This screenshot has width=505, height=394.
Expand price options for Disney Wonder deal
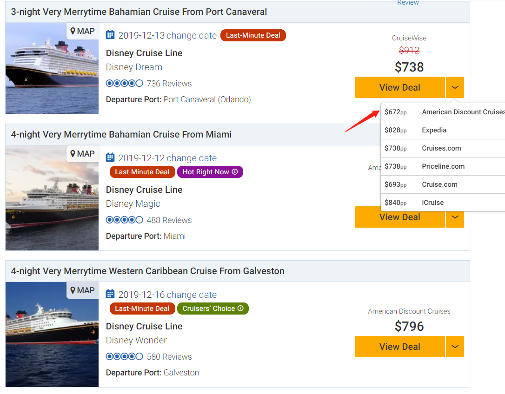coord(455,347)
